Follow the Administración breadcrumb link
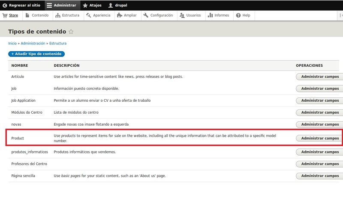This screenshot has height=206, width=343. pyautogui.click(x=33, y=44)
